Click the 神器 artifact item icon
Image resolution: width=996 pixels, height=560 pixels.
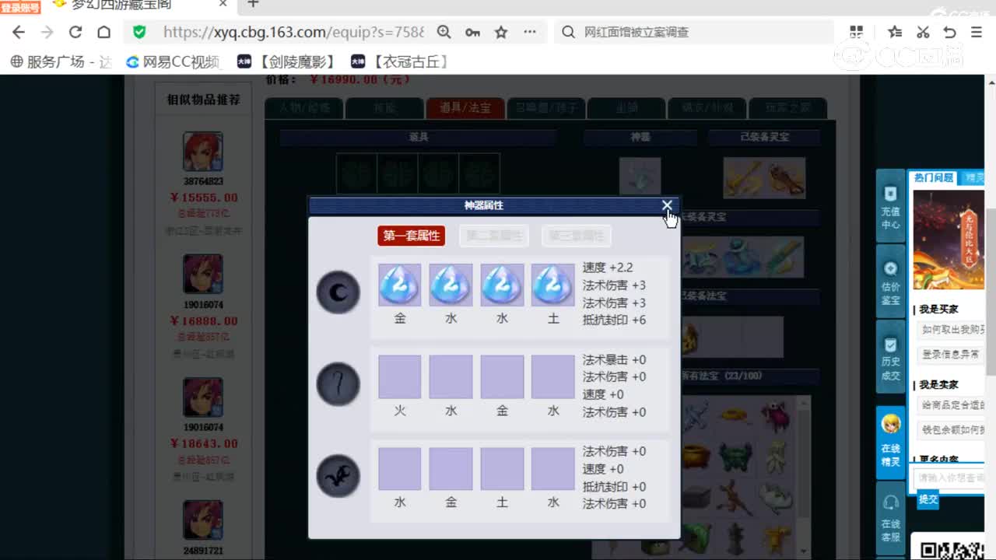coord(640,175)
